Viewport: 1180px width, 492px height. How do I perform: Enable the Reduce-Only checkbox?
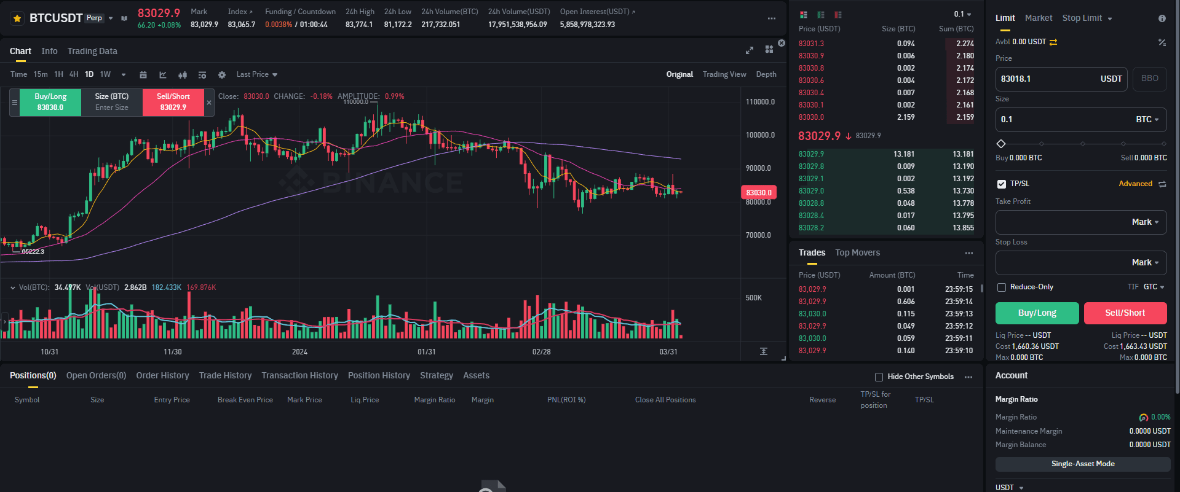tap(1001, 287)
